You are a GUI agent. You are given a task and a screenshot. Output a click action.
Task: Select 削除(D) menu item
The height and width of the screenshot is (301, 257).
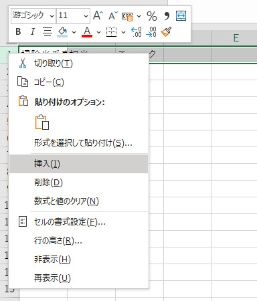(x=78, y=183)
